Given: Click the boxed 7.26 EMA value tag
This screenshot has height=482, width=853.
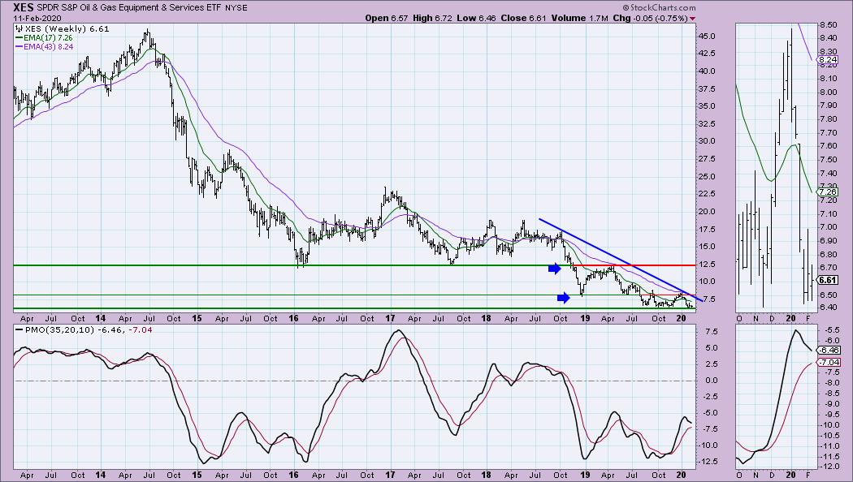Looking at the screenshot, I should 828,192.
